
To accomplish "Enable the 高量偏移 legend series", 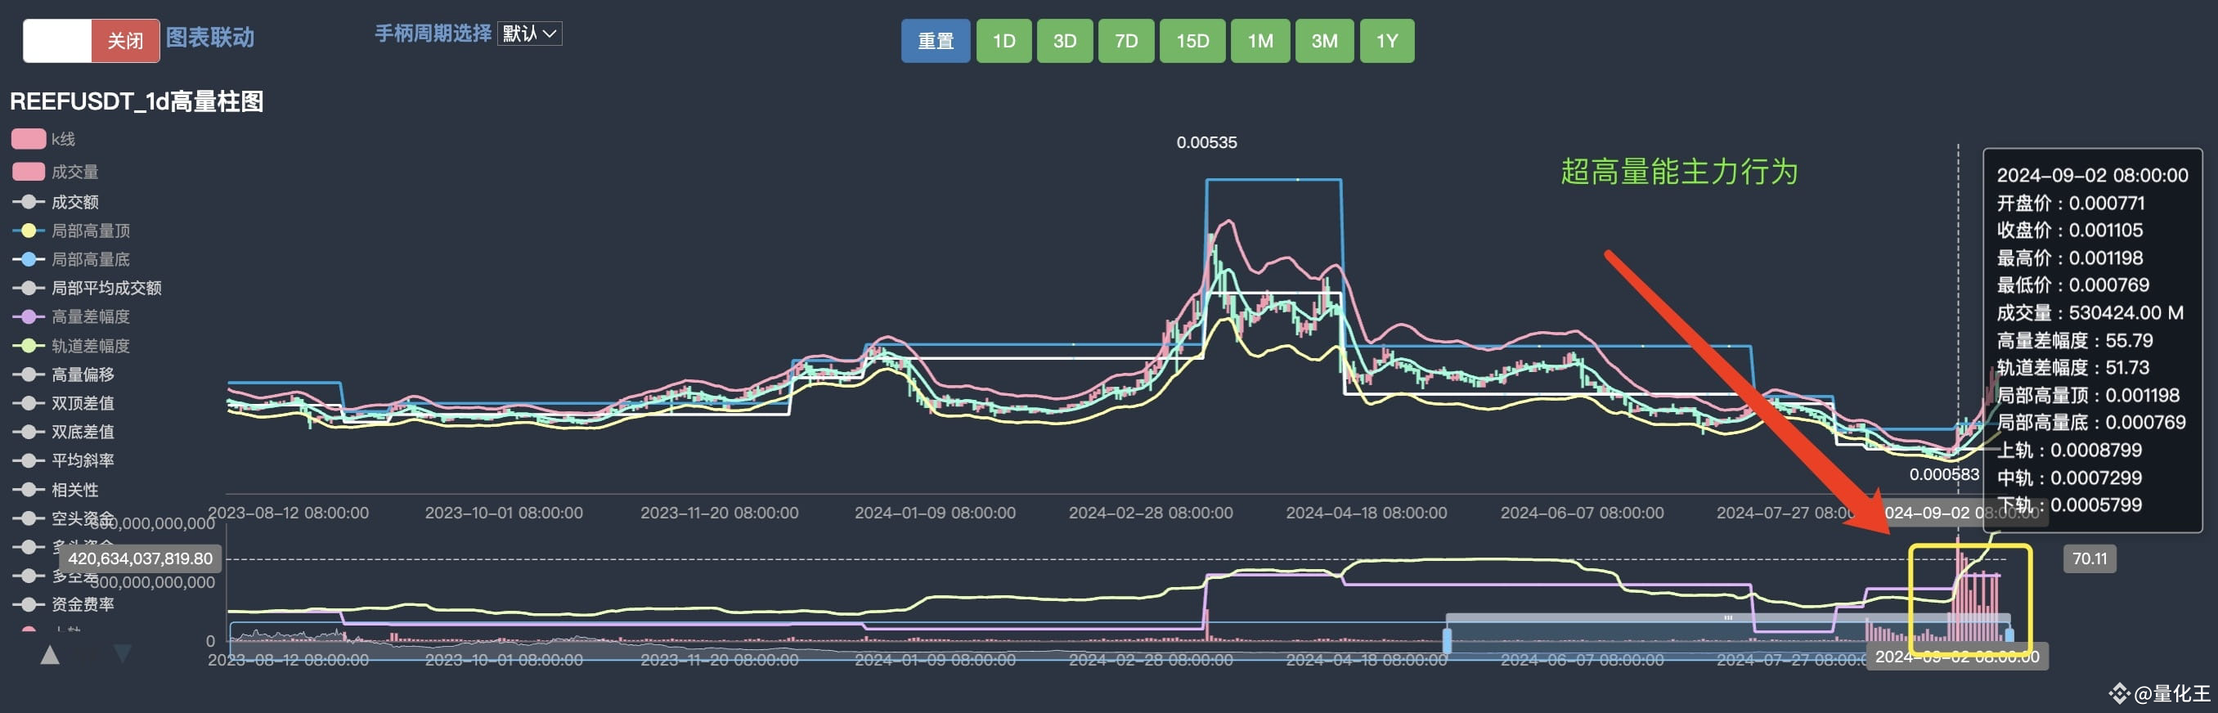I will click(63, 374).
